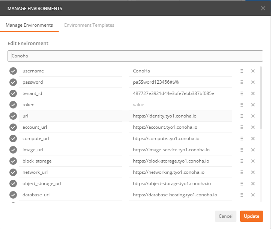Remove the compute_url row
Viewport: 271px width, 229px height.
pos(253,139)
